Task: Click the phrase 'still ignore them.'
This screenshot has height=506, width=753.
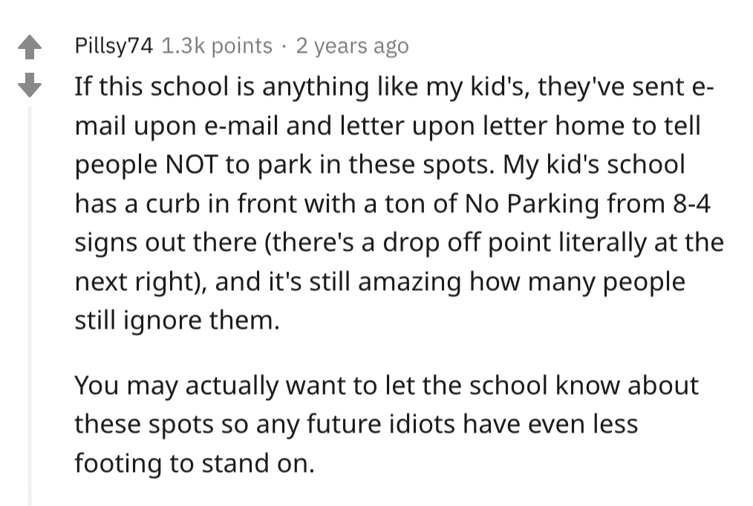Action: pos(177,321)
